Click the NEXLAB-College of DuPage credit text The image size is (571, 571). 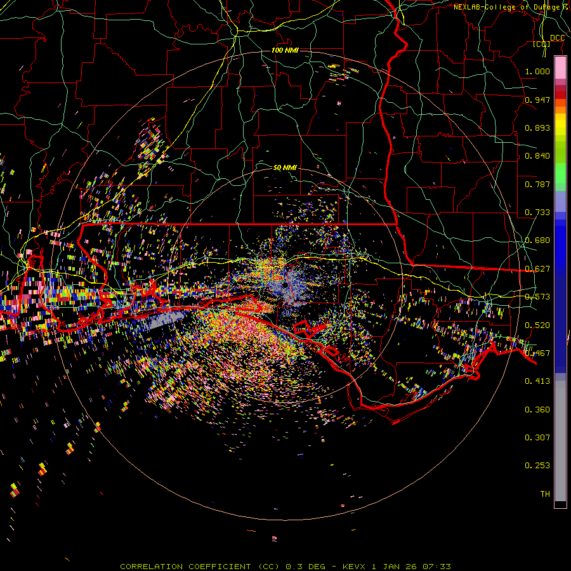point(511,7)
